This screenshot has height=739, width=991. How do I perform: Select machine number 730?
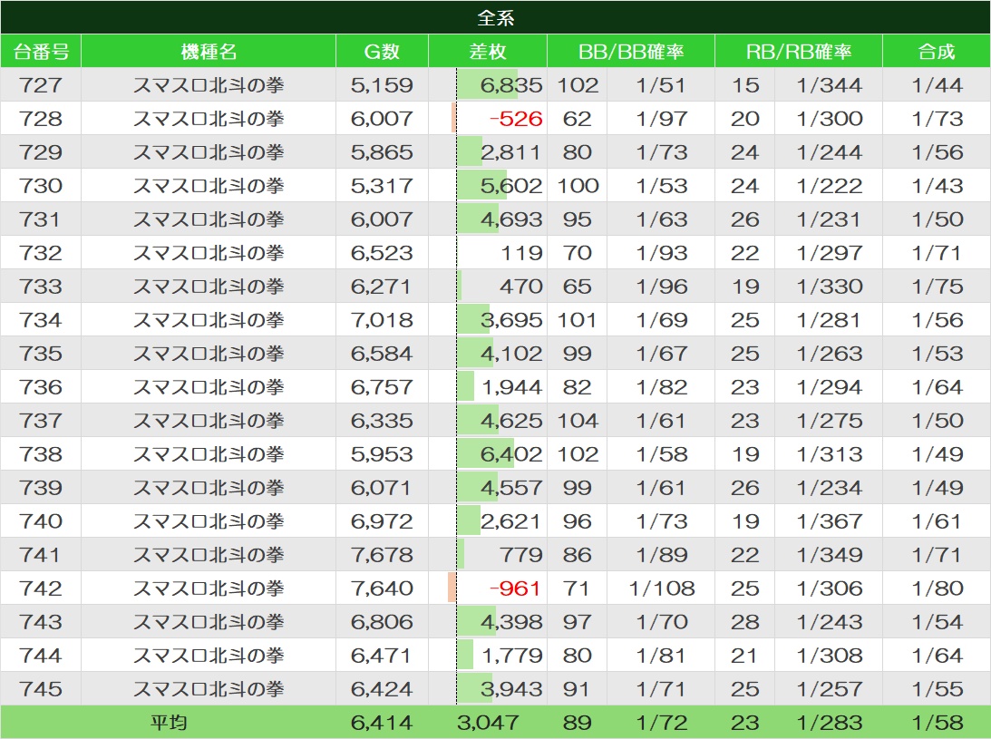pos(41,185)
